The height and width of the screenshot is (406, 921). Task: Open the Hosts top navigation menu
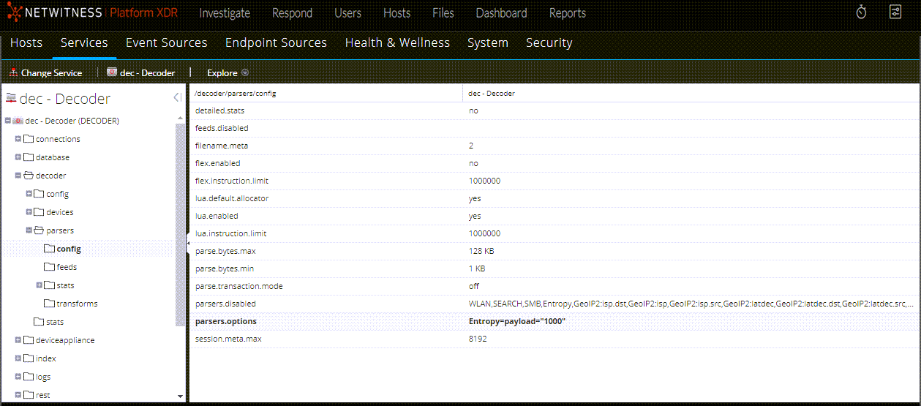tap(396, 13)
